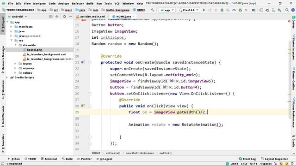Click the Profile app gauge icon

click(x=234, y=10)
